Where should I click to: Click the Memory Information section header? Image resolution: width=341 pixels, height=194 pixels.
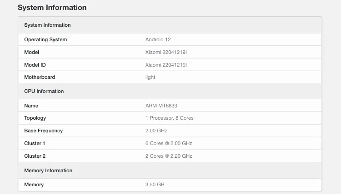coord(48,170)
